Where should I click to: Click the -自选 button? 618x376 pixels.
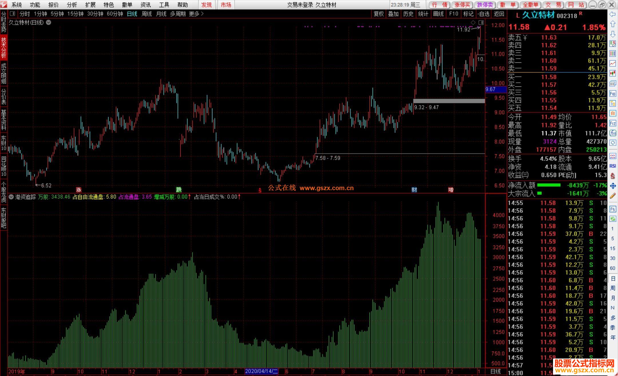[483, 14]
